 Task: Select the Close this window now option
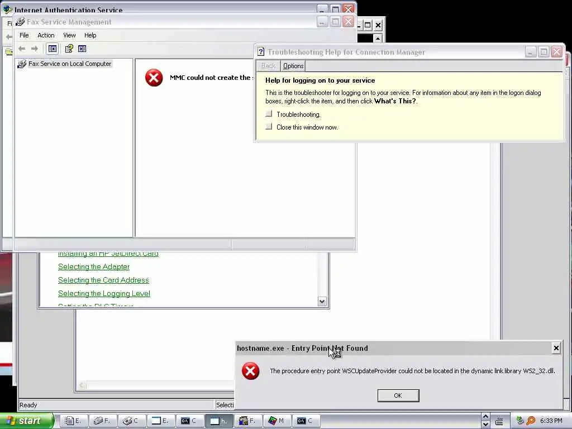click(x=269, y=127)
